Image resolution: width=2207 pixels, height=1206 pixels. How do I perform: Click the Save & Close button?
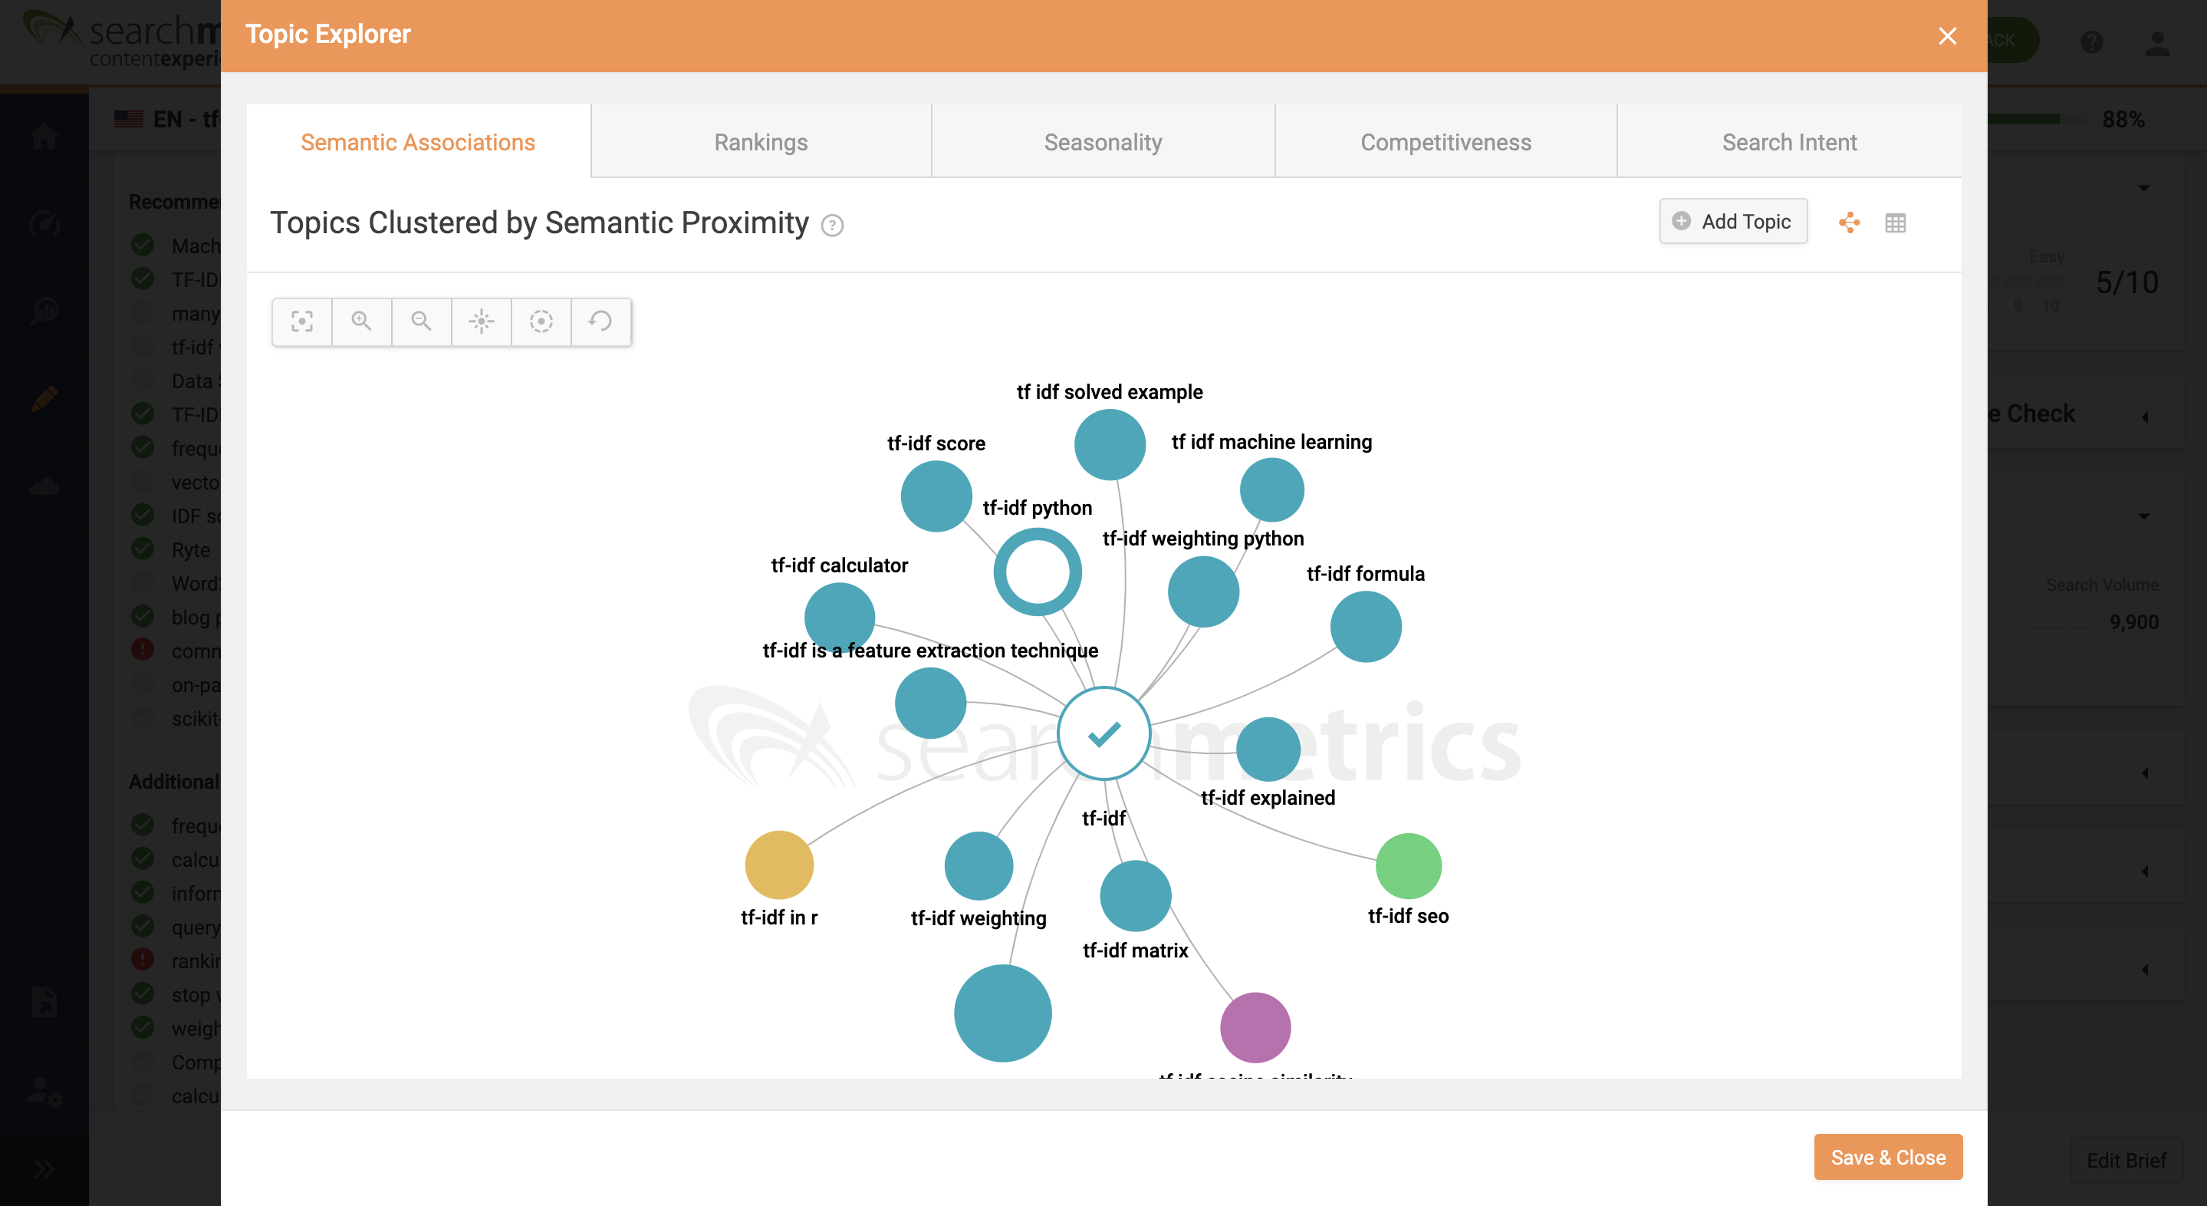click(1887, 1157)
